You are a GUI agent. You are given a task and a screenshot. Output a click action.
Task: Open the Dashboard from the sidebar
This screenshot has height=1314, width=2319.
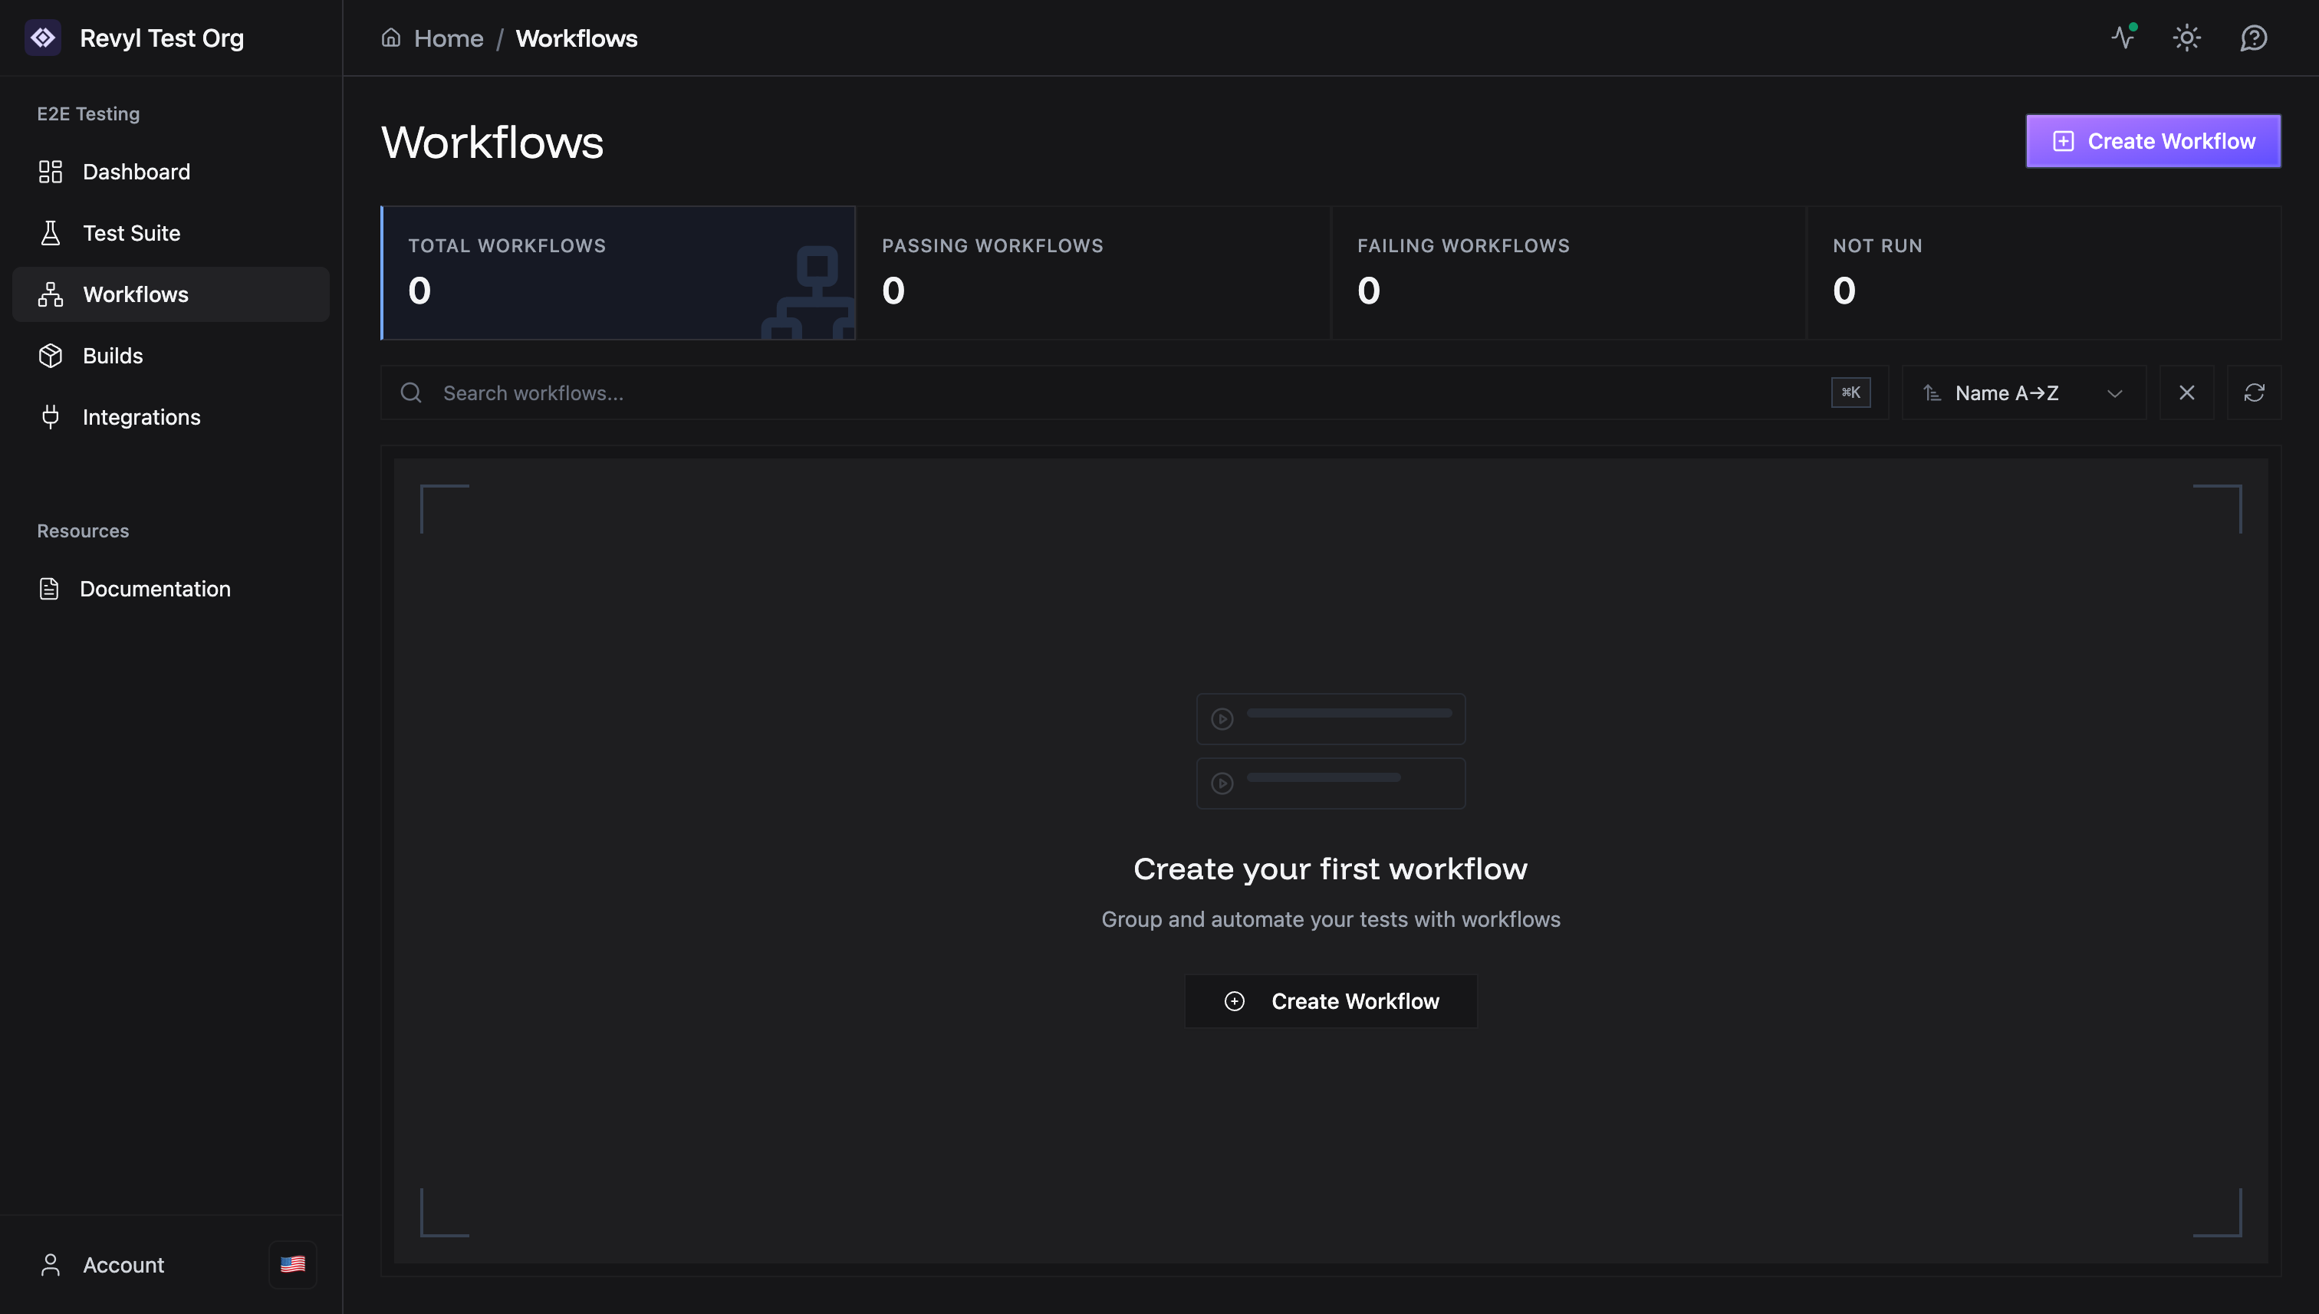tap(136, 172)
